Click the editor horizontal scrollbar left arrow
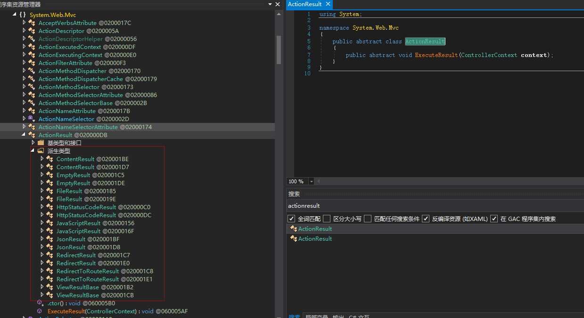 (x=318, y=181)
